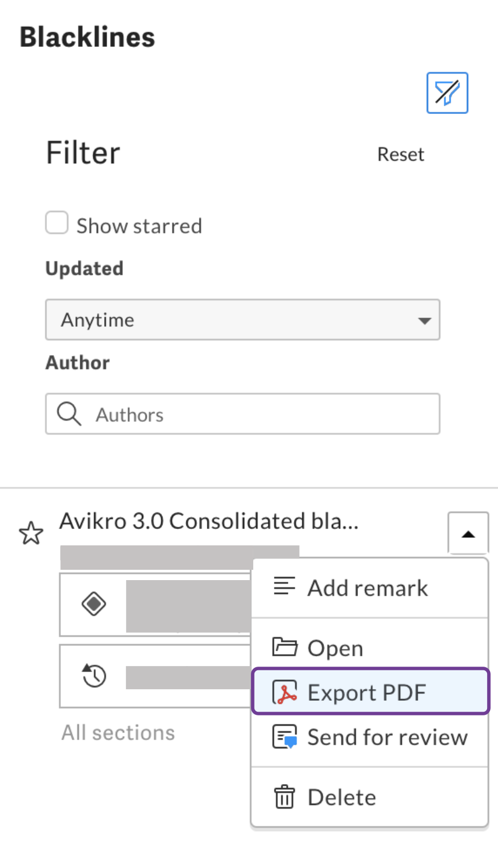This screenshot has height=847, width=498.
Task: Select Export PDF from the context menu
Action: pyautogui.click(x=365, y=692)
